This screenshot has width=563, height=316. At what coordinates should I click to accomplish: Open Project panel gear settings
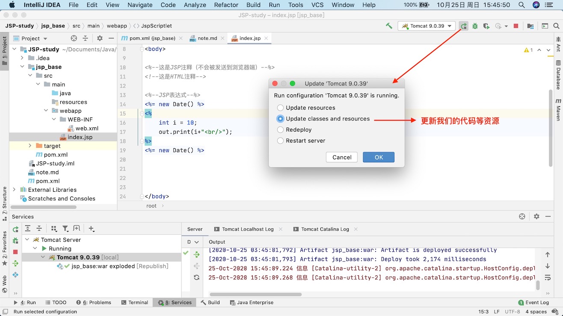100,38
